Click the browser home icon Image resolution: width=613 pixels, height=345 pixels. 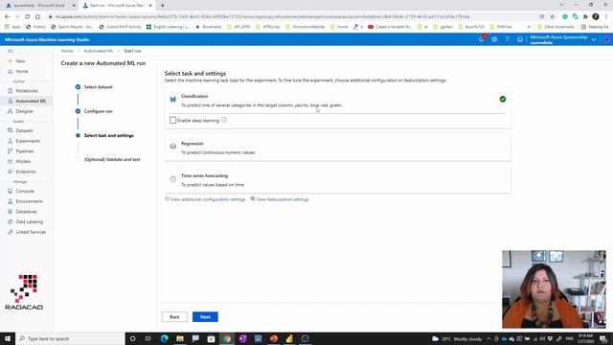(37, 17)
